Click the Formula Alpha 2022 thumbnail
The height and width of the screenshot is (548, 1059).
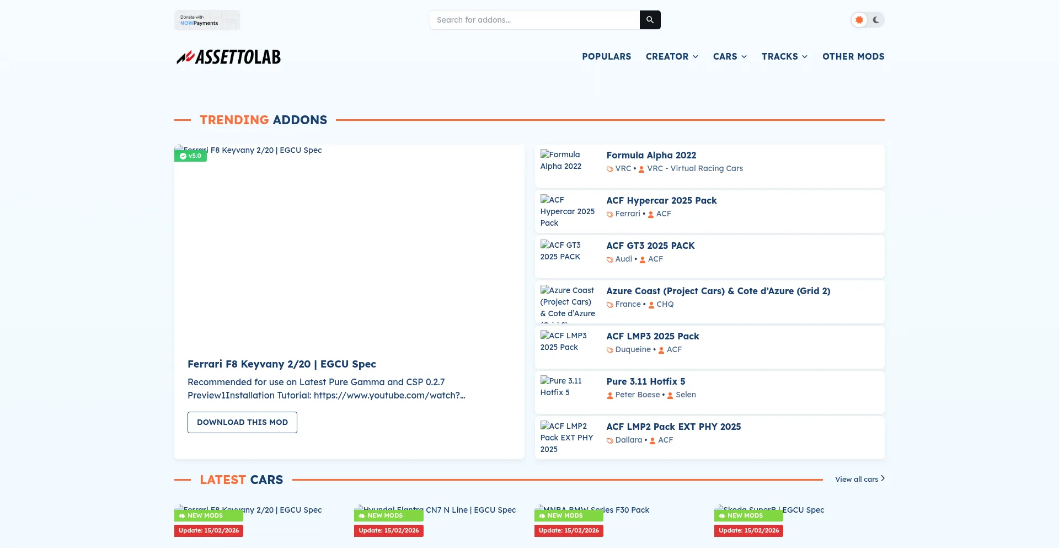pos(568,166)
